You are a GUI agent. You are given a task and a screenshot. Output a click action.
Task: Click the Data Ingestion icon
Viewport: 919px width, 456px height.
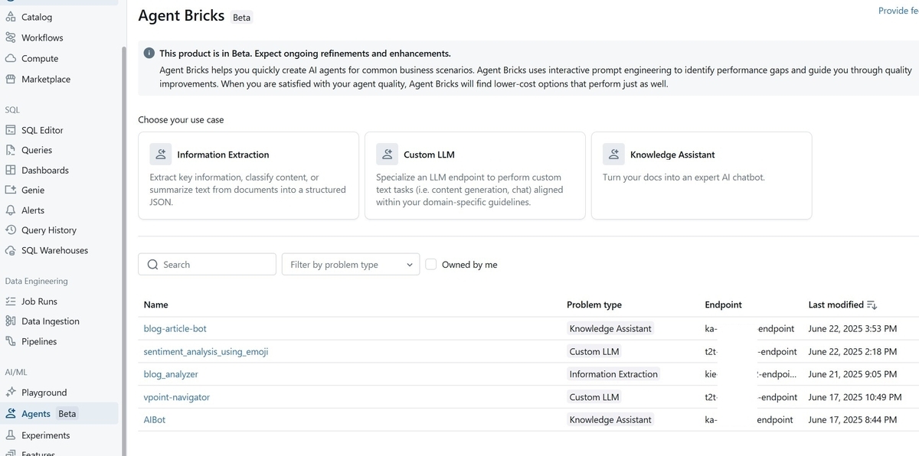(11, 321)
